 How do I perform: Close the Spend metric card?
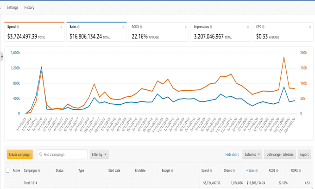(x=61, y=27)
